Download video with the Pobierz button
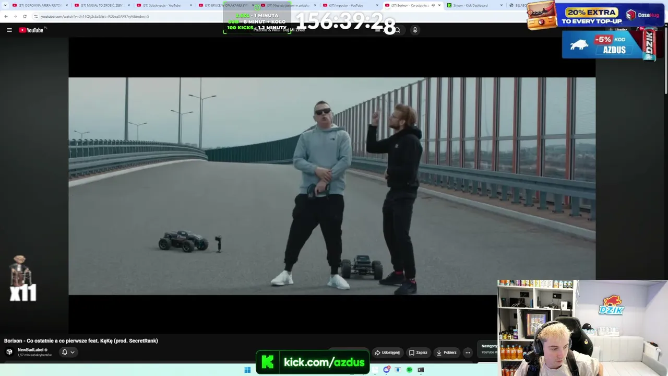 coord(447,352)
